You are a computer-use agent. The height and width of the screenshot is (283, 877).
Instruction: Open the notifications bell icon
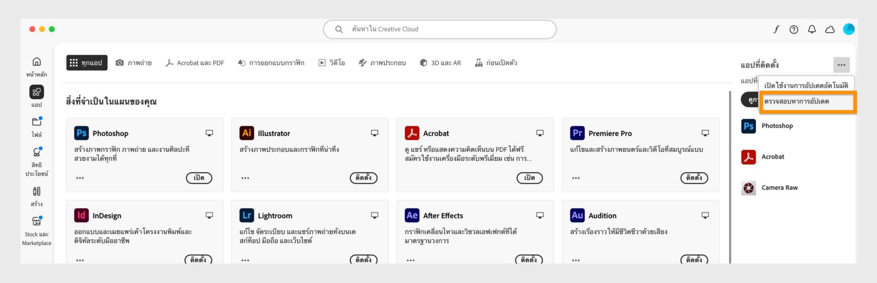coord(812,29)
